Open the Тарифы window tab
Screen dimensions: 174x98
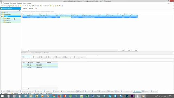80,91
